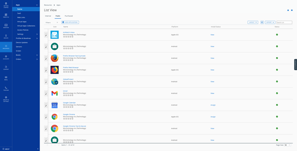The image size is (297, 151).
Task: Select the radio button for Google Calendar row
Action: pyautogui.click(x=45, y=104)
